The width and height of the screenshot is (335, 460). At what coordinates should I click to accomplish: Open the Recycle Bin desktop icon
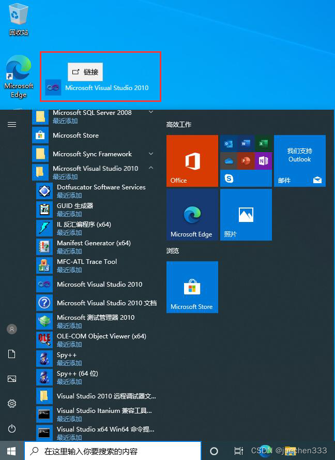point(19,19)
